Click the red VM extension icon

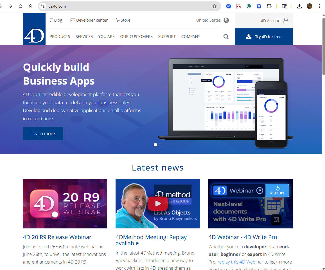pyautogui.click(x=239, y=6)
